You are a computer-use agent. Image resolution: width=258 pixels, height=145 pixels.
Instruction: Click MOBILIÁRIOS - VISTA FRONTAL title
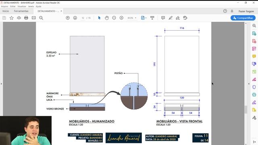179,121
